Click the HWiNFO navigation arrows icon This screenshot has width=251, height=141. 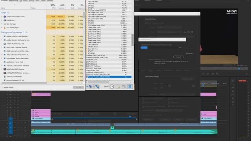[x=91, y=87]
